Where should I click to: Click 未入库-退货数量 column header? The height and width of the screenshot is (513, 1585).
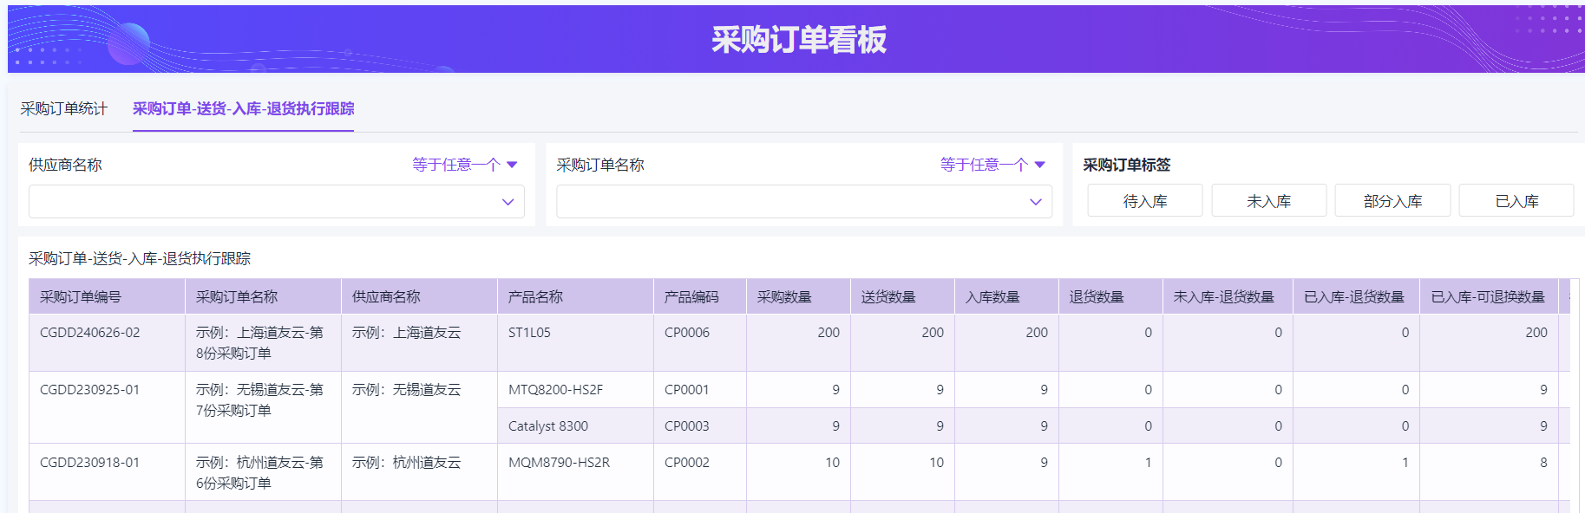1228,296
